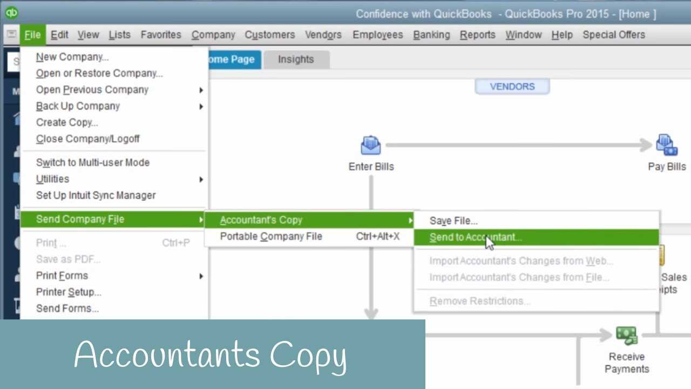Expand Open Previous Company submenu
This screenshot has width=691, height=389.
pyautogui.click(x=114, y=90)
